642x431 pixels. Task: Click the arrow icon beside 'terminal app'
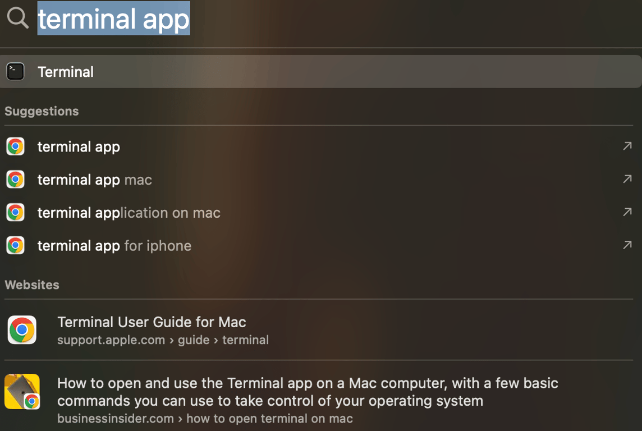coord(627,146)
